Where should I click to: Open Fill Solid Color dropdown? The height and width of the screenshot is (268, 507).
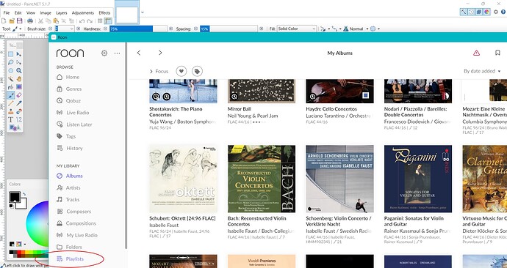[297, 29]
